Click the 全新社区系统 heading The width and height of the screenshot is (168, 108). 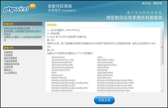tap(60, 6)
